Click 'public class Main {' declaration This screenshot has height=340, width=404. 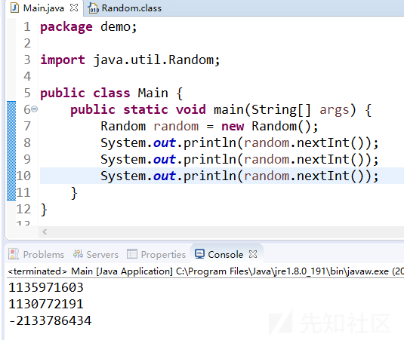tap(112, 93)
